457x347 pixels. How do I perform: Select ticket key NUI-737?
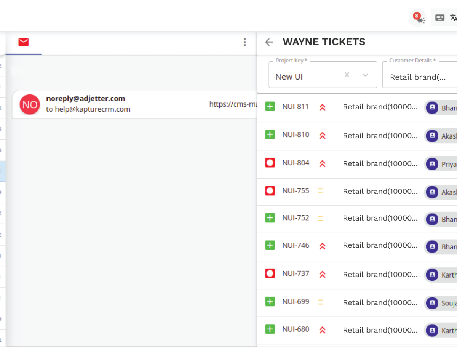tap(296, 273)
